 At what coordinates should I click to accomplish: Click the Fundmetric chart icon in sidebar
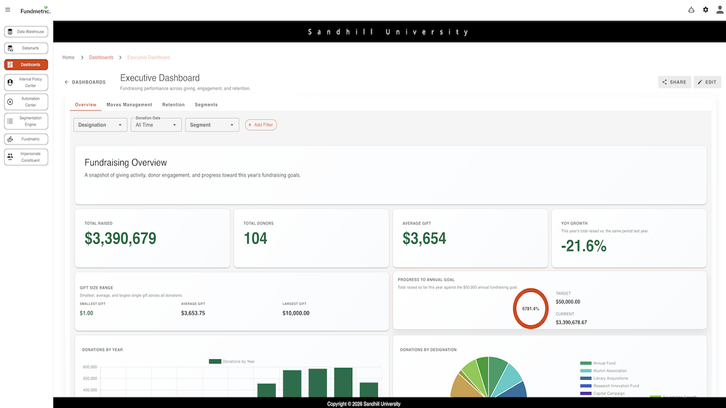(x=10, y=139)
